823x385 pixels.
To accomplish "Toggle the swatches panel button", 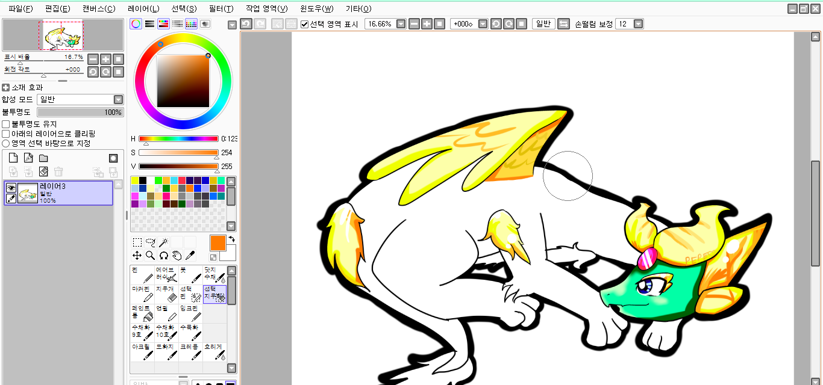I will point(192,24).
